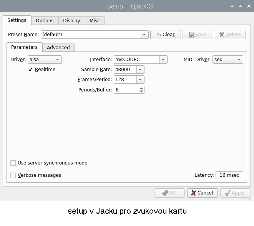Click the OK button
254x226 pixels.
[169, 193]
